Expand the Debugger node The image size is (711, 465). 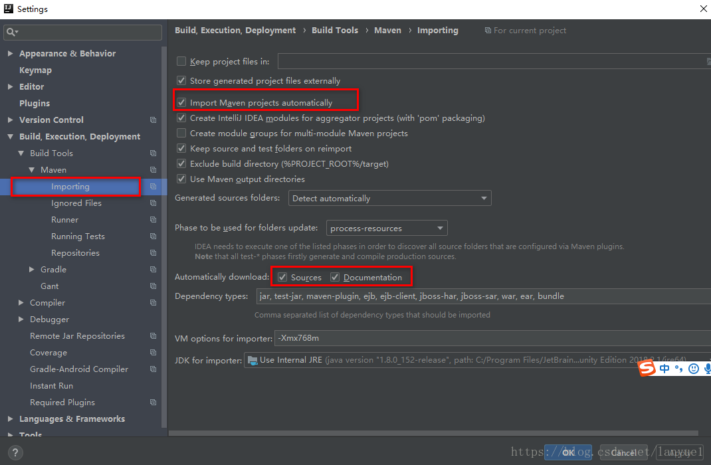click(x=21, y=320)
